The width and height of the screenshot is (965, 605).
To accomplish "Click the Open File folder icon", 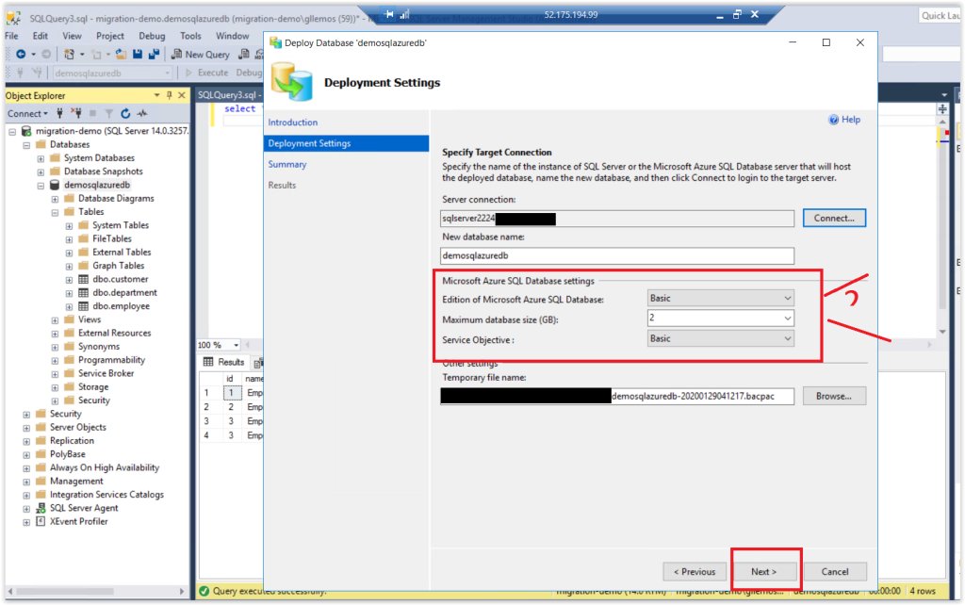I will tap(121, 54).
